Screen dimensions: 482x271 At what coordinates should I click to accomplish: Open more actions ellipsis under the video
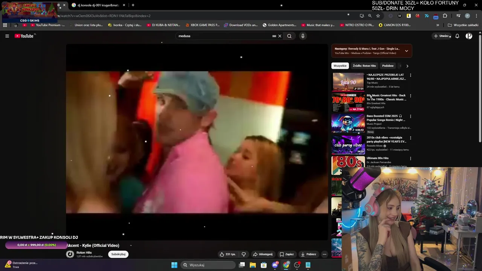click(x=324, y=254)
